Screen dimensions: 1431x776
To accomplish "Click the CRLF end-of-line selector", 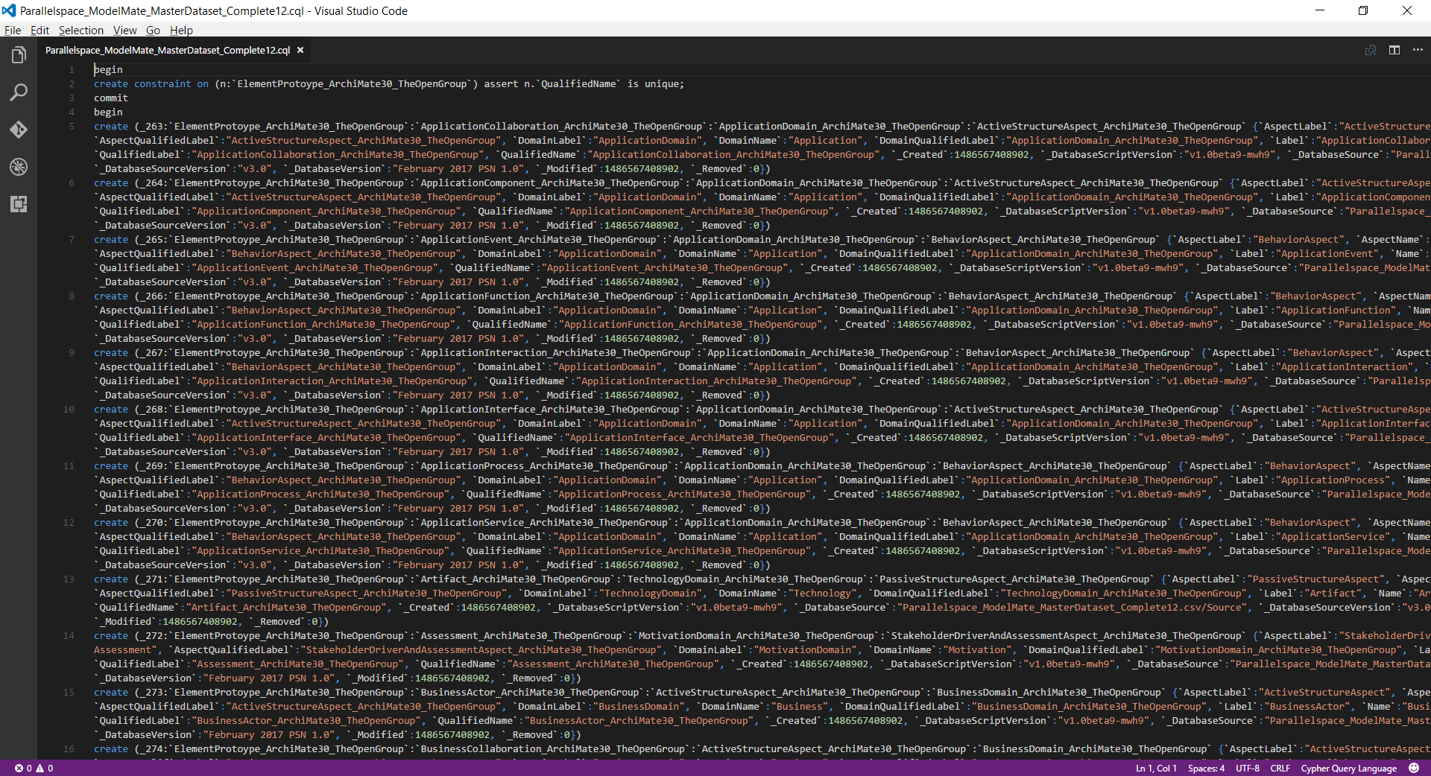I will point(1280,768).
